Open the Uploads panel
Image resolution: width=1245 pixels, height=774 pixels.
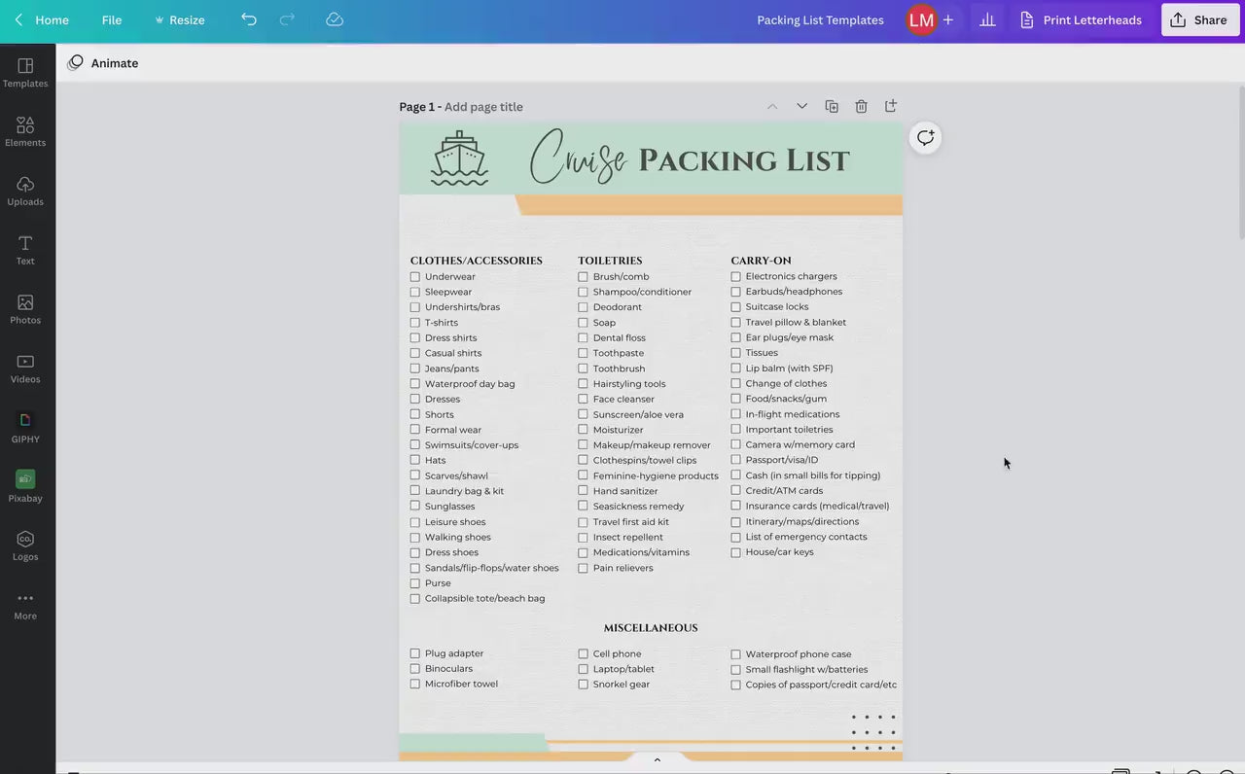pos(25,191)
